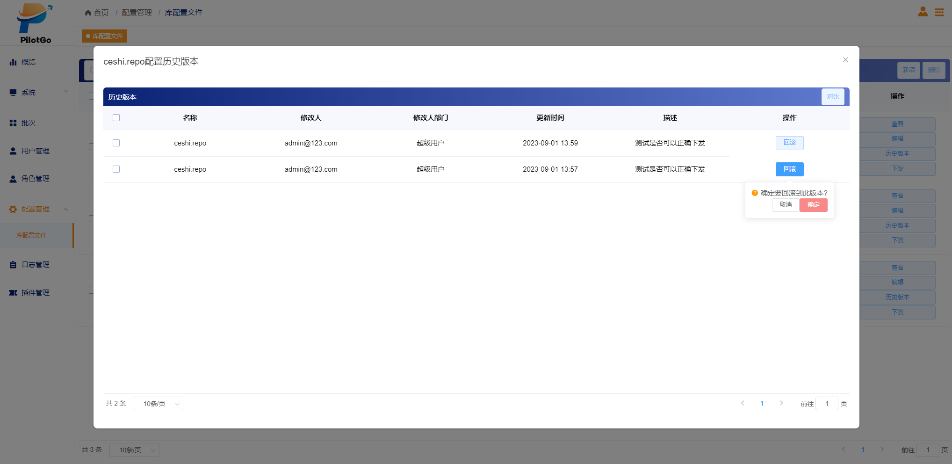Image resolution: width=952 pixels, height=464 pixels.
Task: Close the history version dialog
Action: pyautogui.click(x=845, y=60)
